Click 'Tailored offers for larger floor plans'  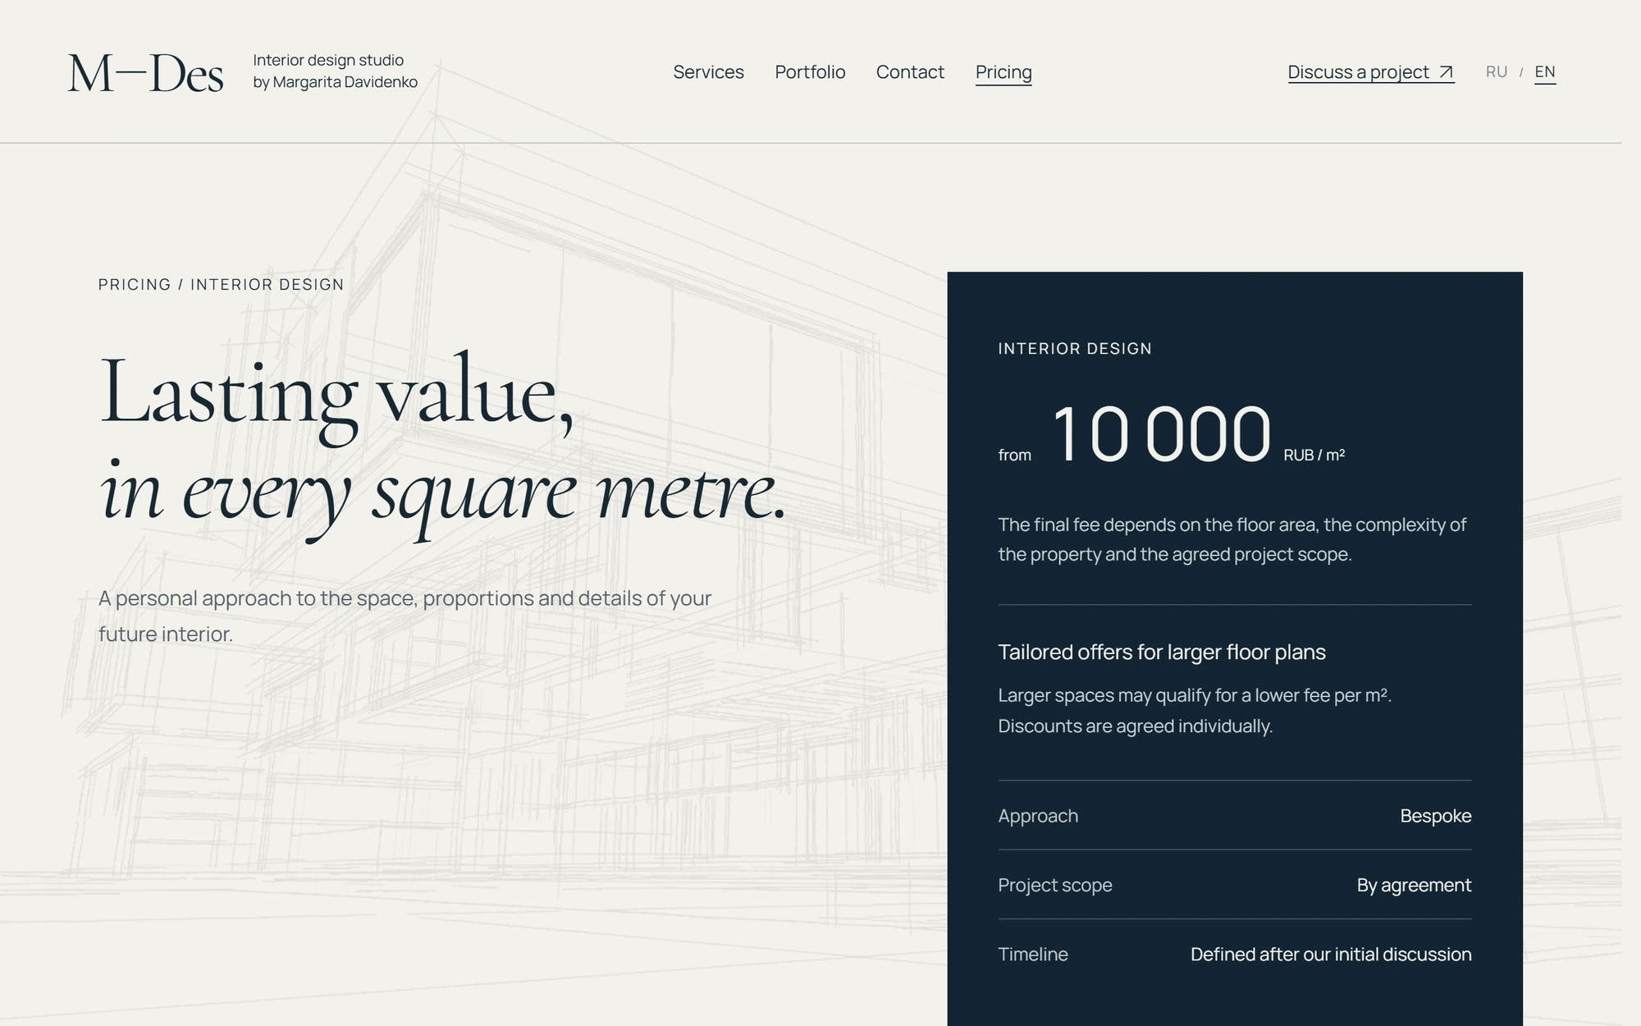click(x=1161, y=652)
